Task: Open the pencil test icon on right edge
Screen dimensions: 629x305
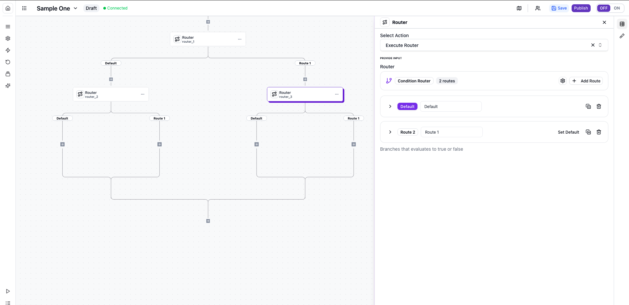Action: coord(622,36)
